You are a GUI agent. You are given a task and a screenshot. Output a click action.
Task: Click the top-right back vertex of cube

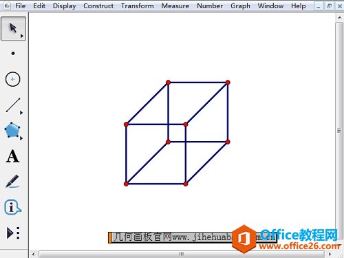point(228,83)
